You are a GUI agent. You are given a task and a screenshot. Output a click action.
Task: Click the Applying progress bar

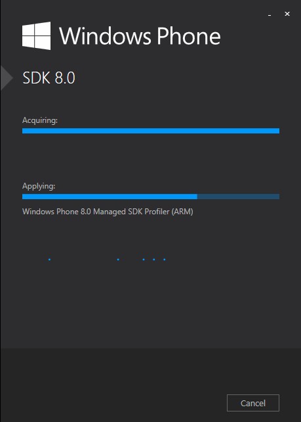(151, 197)
